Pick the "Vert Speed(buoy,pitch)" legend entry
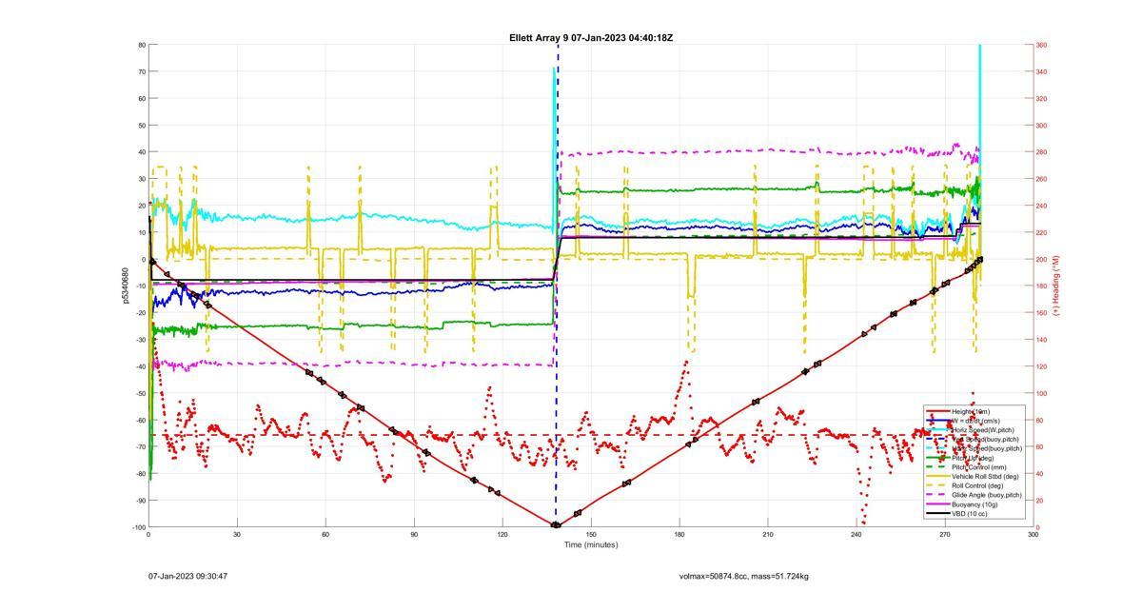The height and width of the screenshot is (592, 1142). 986,440
